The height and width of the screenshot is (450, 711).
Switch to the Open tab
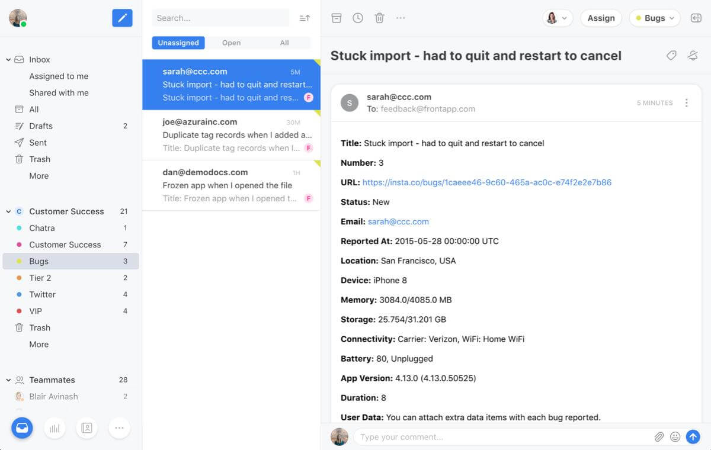coord(231,43)
